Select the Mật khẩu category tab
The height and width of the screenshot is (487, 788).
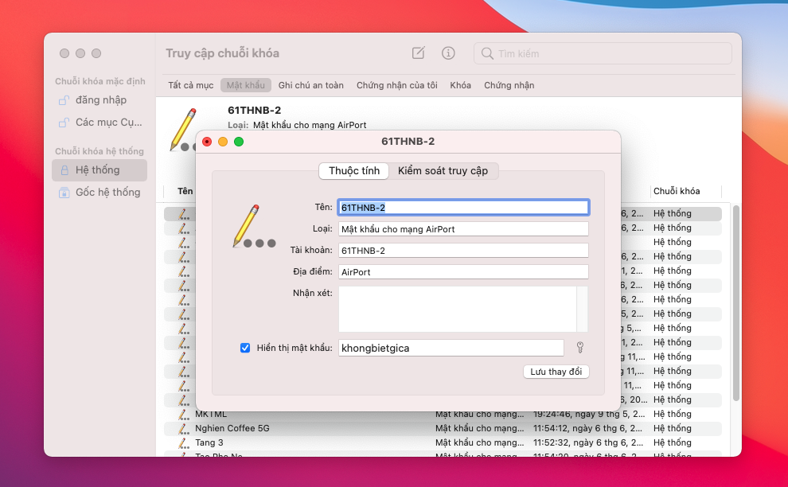point(246,85)
